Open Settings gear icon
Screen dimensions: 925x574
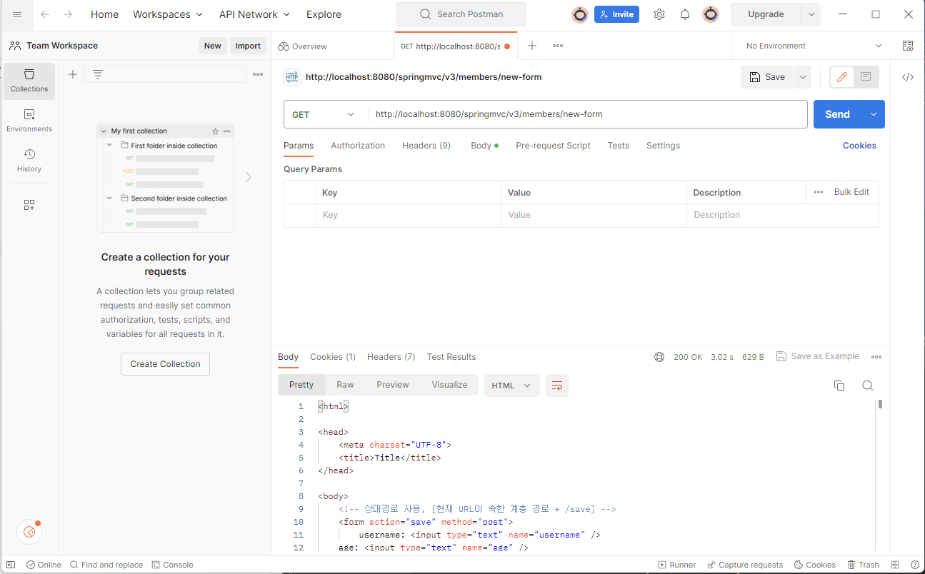tap(659, 14)
